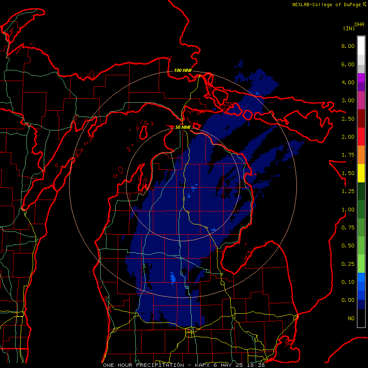368x368 pixels.
Task: Click the 6.00 legend value
Action: click(x=348, y=64)
